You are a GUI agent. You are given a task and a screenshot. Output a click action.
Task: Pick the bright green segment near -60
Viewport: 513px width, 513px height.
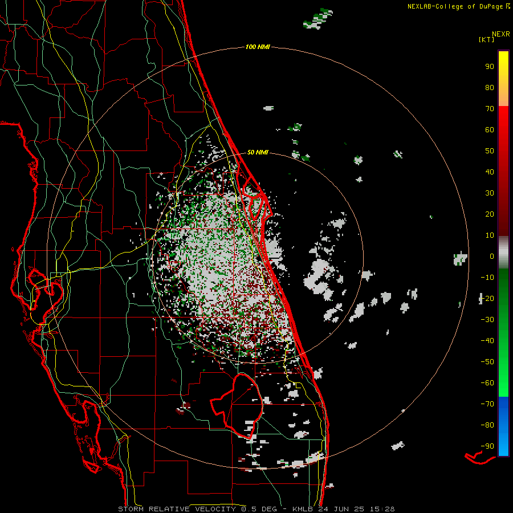tap(503, 384)
